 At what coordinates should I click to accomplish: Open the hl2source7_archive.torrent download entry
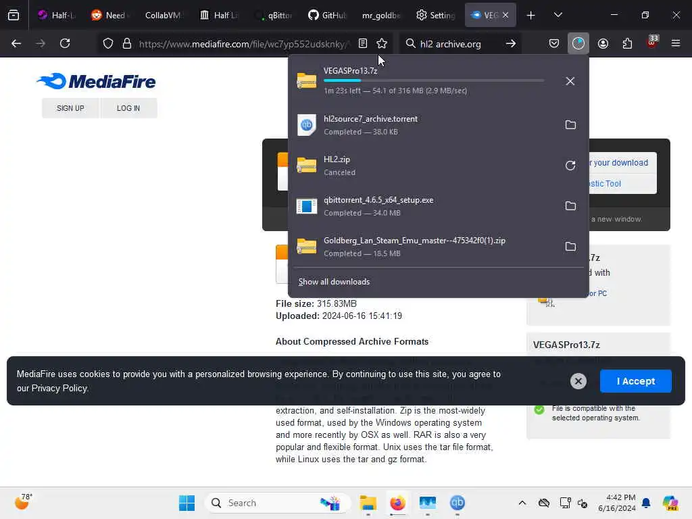(x=424, y=125)
